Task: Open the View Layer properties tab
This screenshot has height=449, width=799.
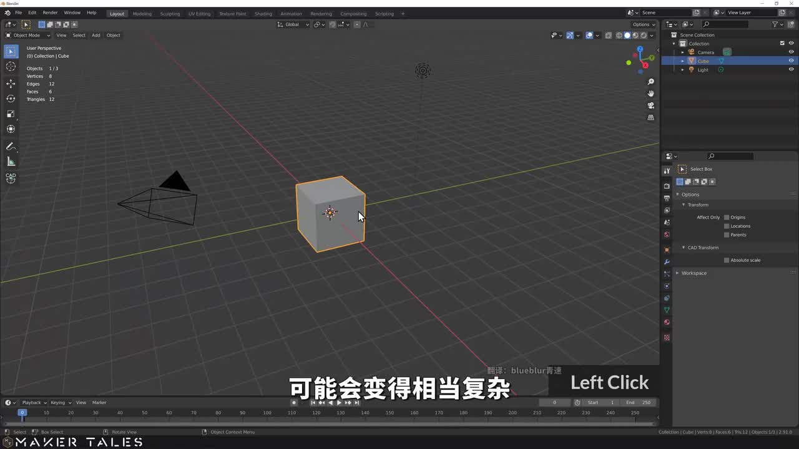Action: 667,210
